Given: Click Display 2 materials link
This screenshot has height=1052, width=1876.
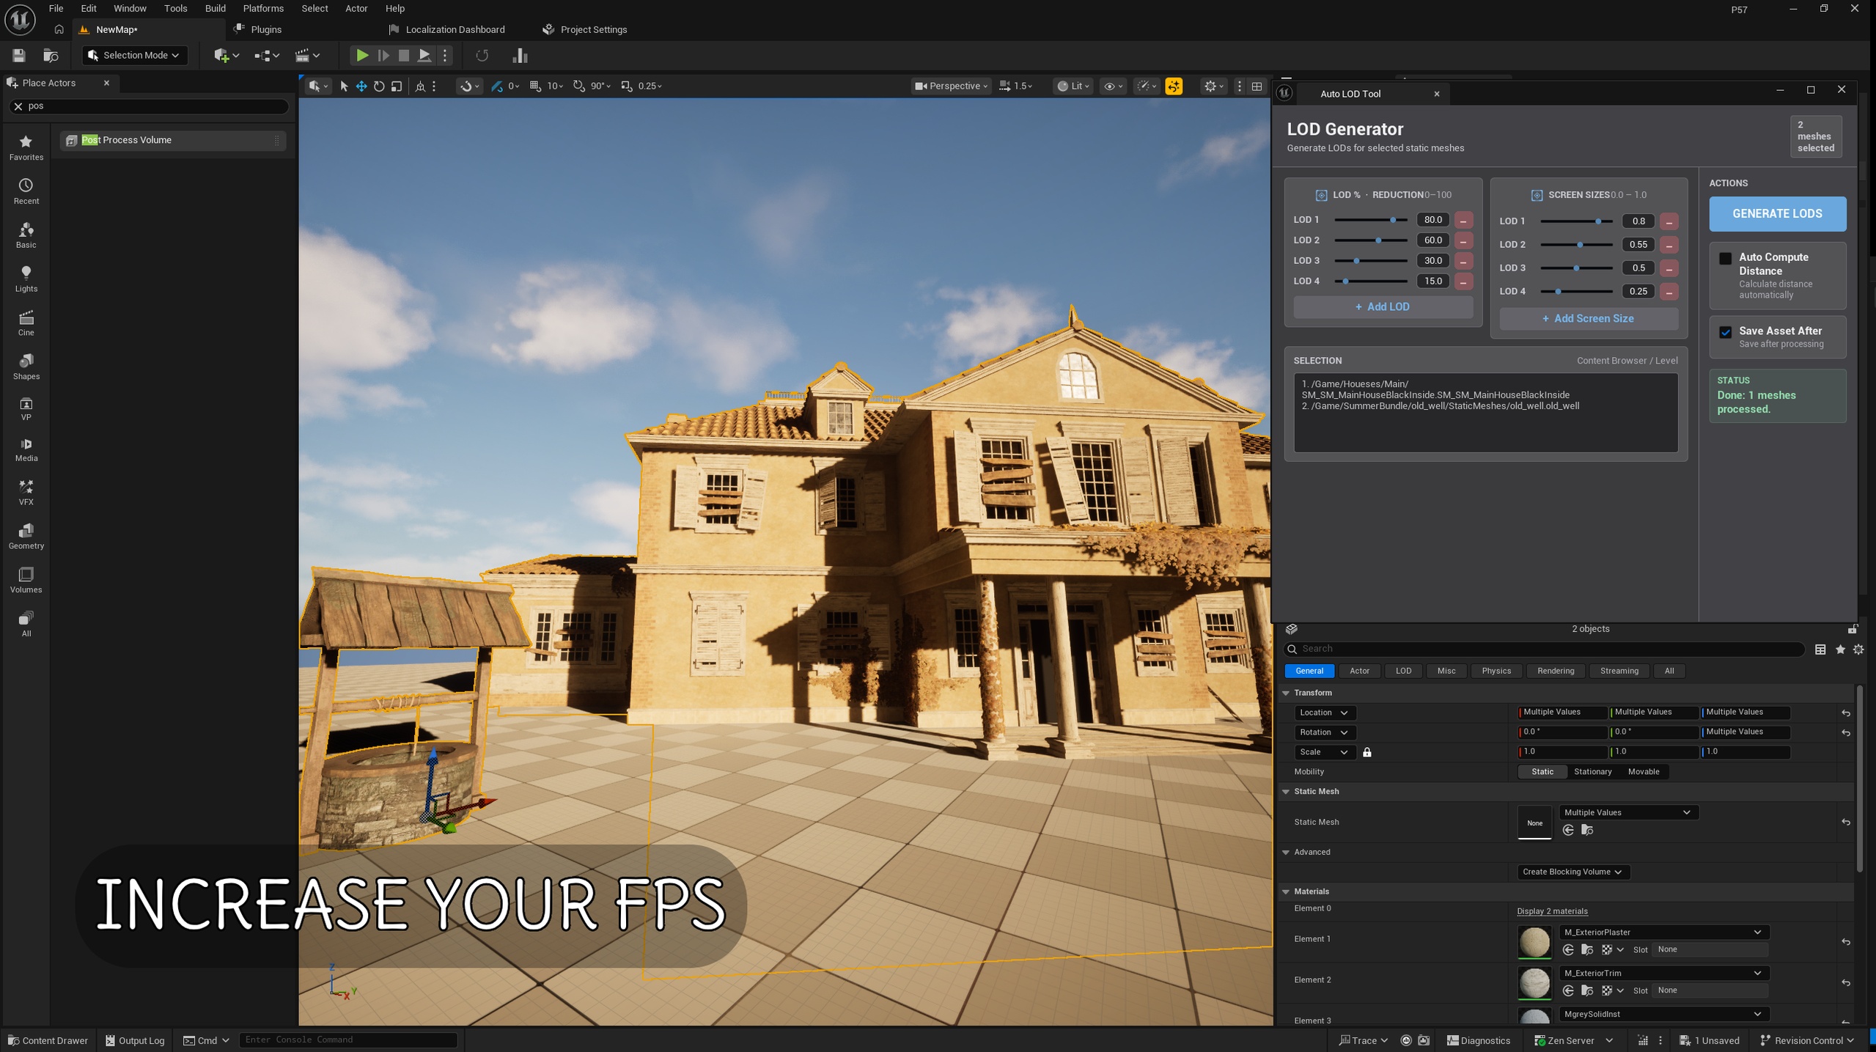Looking at the screenshot, I should tap(1552, 911).
